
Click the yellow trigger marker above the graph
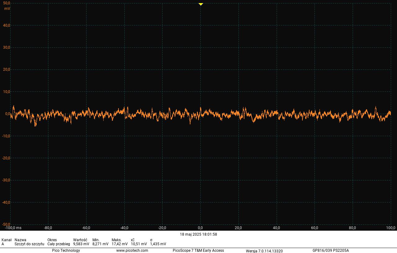point(201,4)
